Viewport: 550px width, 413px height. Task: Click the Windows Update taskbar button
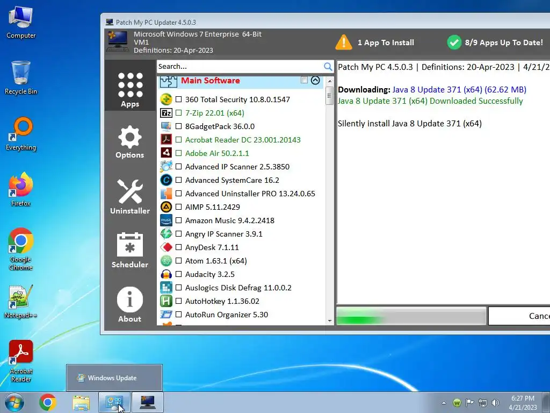coord(114,402)
